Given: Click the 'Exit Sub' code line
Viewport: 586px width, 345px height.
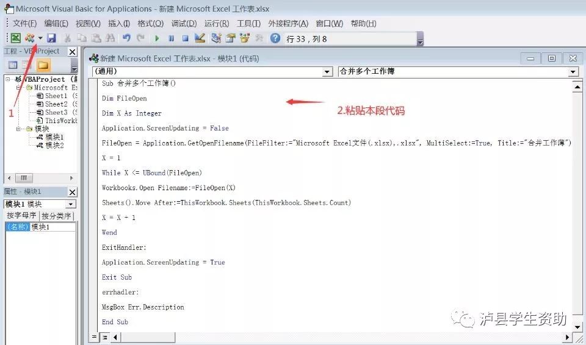Looking at the screenshot, I should coord(117,277).
